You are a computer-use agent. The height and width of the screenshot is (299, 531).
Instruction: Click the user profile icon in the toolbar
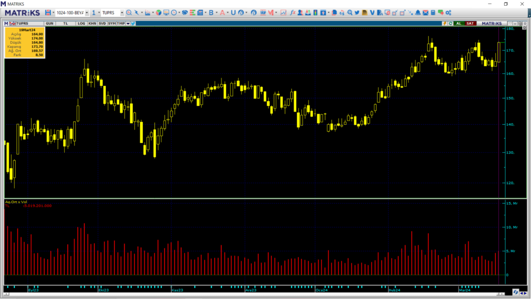(x=300, y=12)
